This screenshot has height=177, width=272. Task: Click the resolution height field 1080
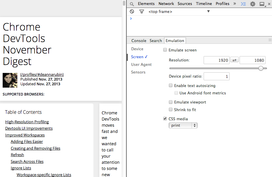(253, 60)
